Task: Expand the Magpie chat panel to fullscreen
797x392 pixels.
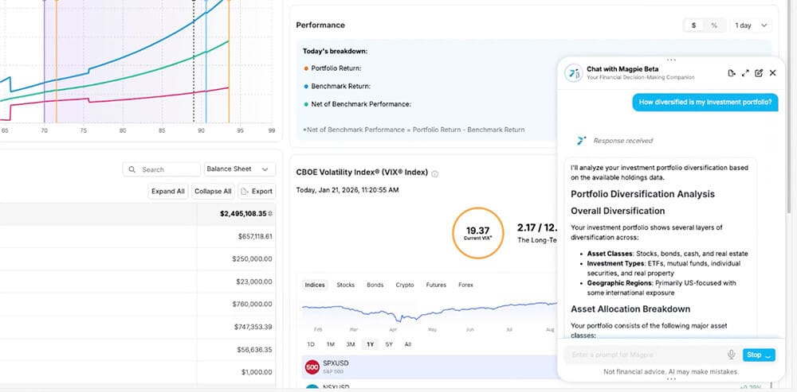Action: pos(745,73)
